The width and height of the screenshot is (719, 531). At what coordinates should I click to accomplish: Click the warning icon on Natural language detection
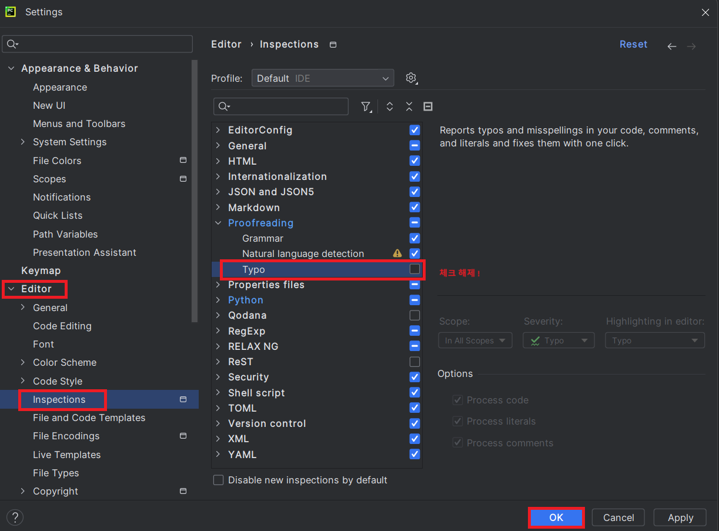397,253
